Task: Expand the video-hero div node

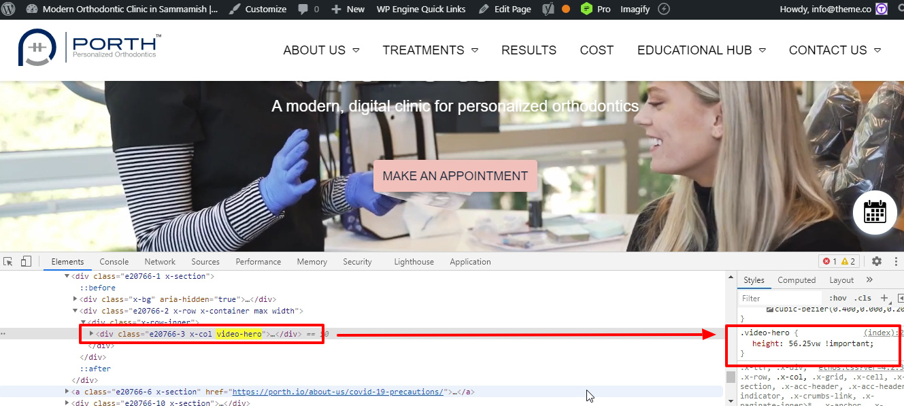Action: tap(93, 334)
